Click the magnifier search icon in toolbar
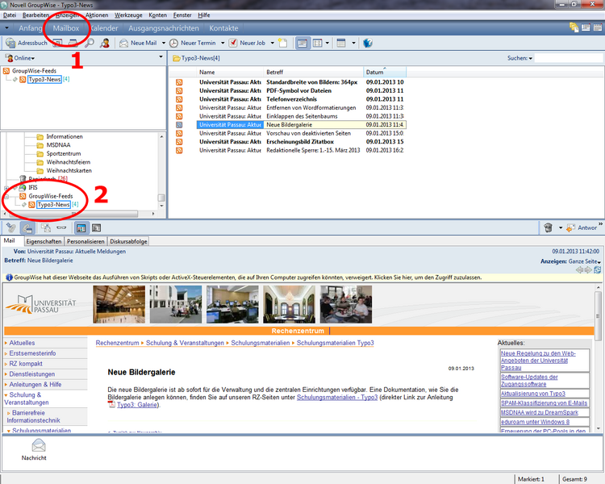 89,43
